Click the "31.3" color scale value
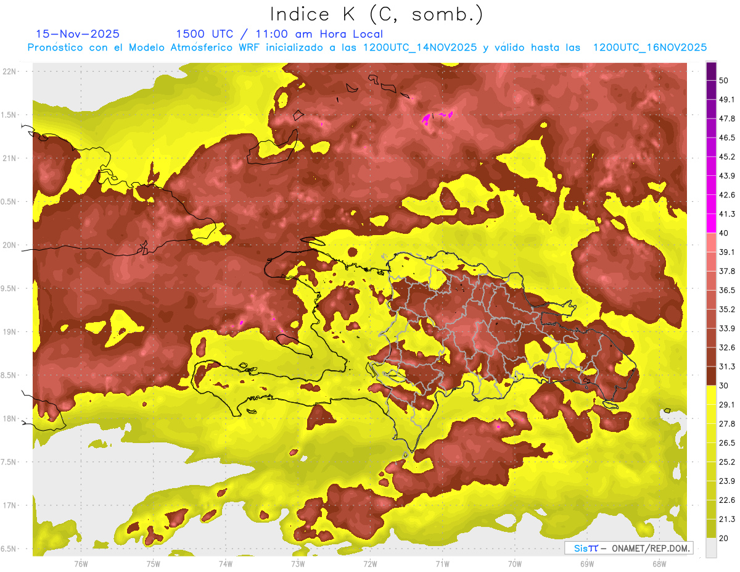This screenshot has height=572, width=740. [727, 367]
